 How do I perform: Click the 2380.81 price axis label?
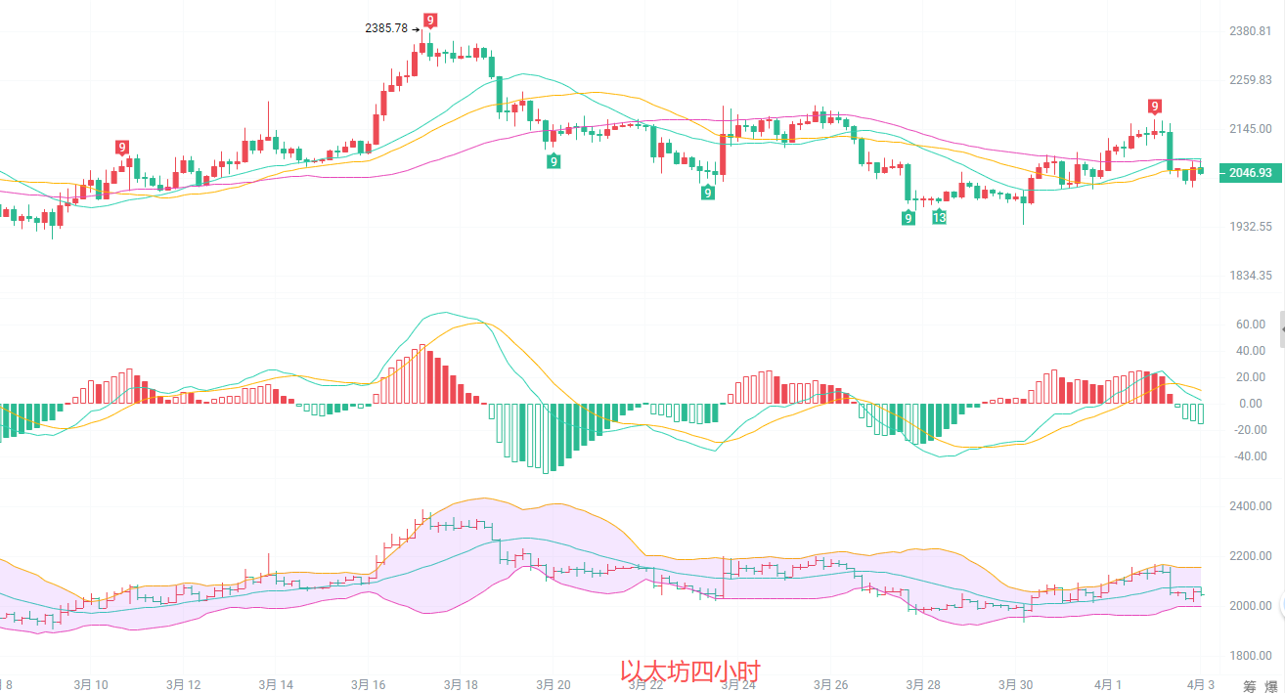tap(1250, 31)
